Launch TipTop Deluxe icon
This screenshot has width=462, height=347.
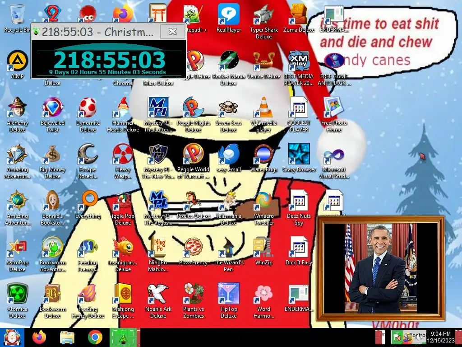coord(228,301)
